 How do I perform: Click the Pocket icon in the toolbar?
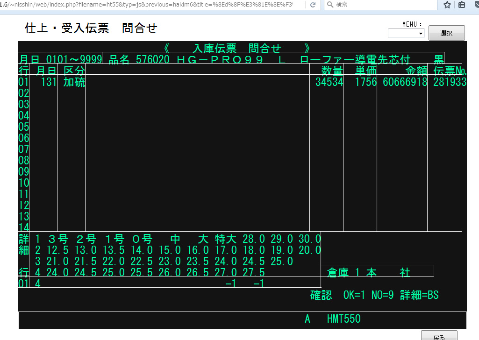click(x=475, y=5)
